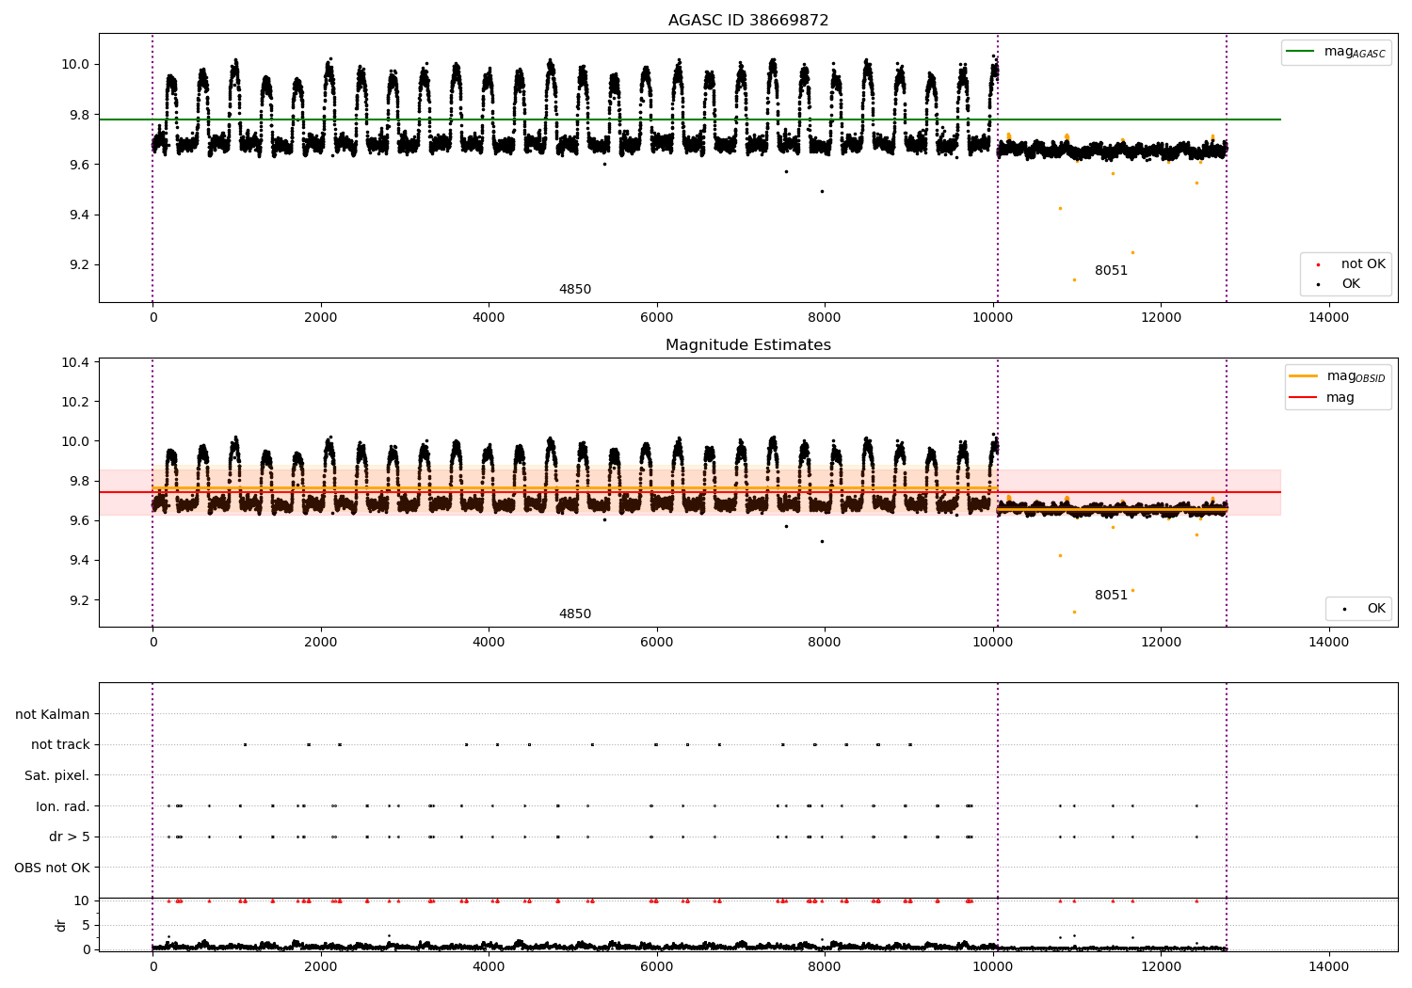The width and height of the screenshot is (1412, 988).
Task: Click the "10.0" y-tick of the top plot
Action: 75,65
